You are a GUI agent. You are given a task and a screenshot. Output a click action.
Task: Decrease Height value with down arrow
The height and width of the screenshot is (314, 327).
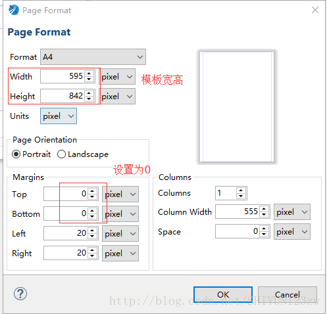89,99
